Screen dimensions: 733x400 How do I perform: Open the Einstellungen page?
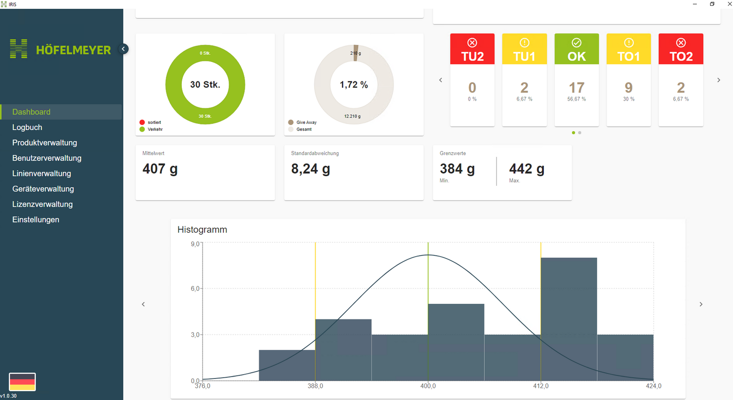tap(36, 220)
